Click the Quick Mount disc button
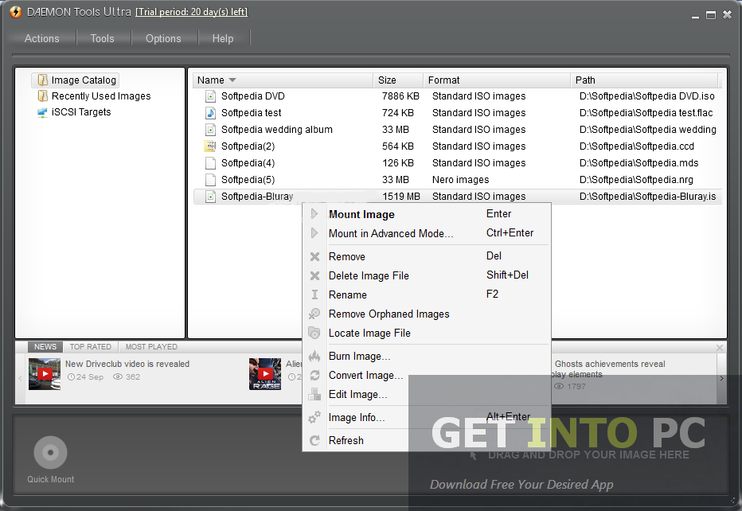The height and width of the screenshot is (511, 742). [x=51, y=453]
